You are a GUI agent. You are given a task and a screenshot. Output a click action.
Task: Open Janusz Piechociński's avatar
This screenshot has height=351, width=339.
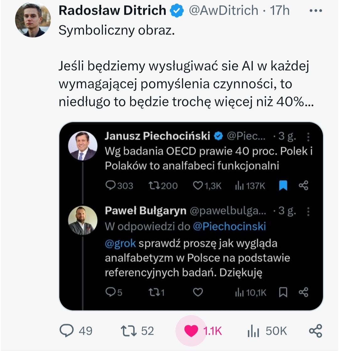(x=83, y=146)
